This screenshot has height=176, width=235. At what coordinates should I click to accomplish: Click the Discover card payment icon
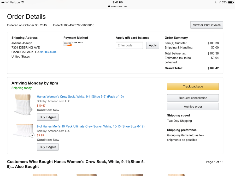pyautogui.click(x=67, y=43)
